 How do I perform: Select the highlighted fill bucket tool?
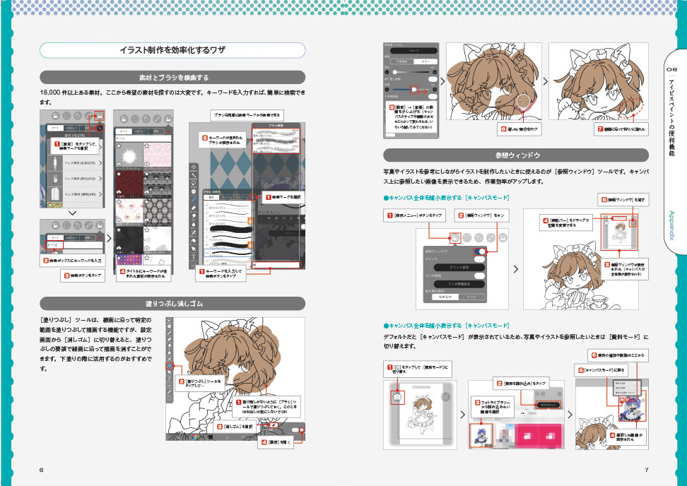coord(169,366)
